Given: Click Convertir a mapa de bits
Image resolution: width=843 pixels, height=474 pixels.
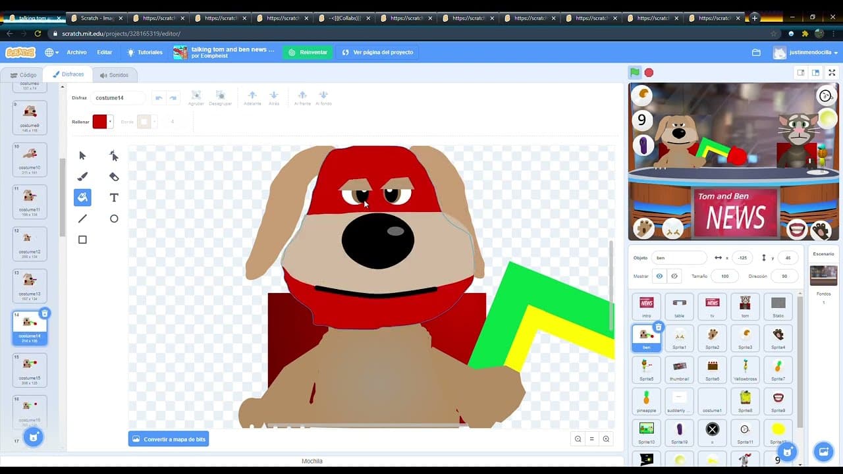Looking at the screenshot, I should coord(169,439).
